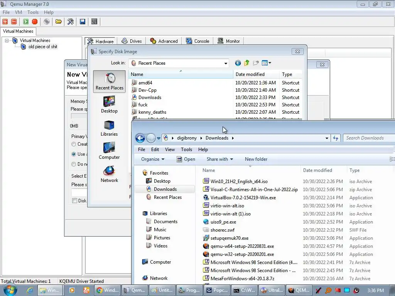Open the mixer sliders settings toolbar icon

[x=94, y=22]
